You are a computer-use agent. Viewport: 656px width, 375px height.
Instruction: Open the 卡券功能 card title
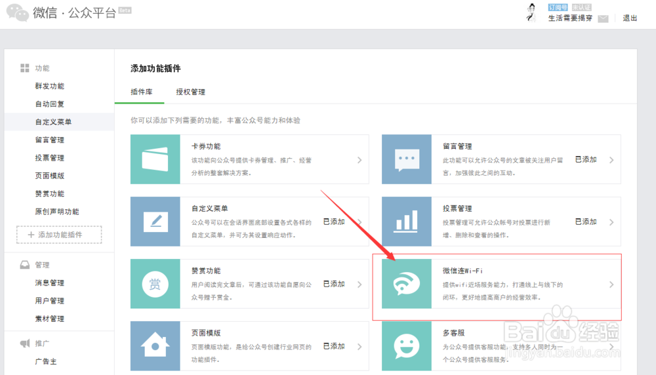click(x=206, y=146)
